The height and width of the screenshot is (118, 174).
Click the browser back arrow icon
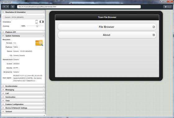point(4,7)
